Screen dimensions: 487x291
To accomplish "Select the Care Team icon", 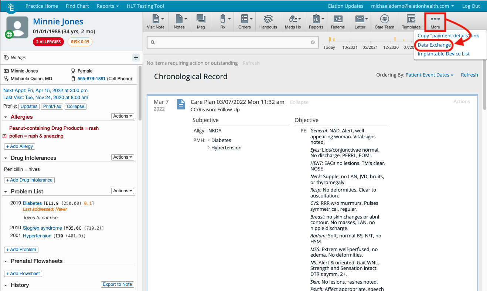I will [384, 21].
